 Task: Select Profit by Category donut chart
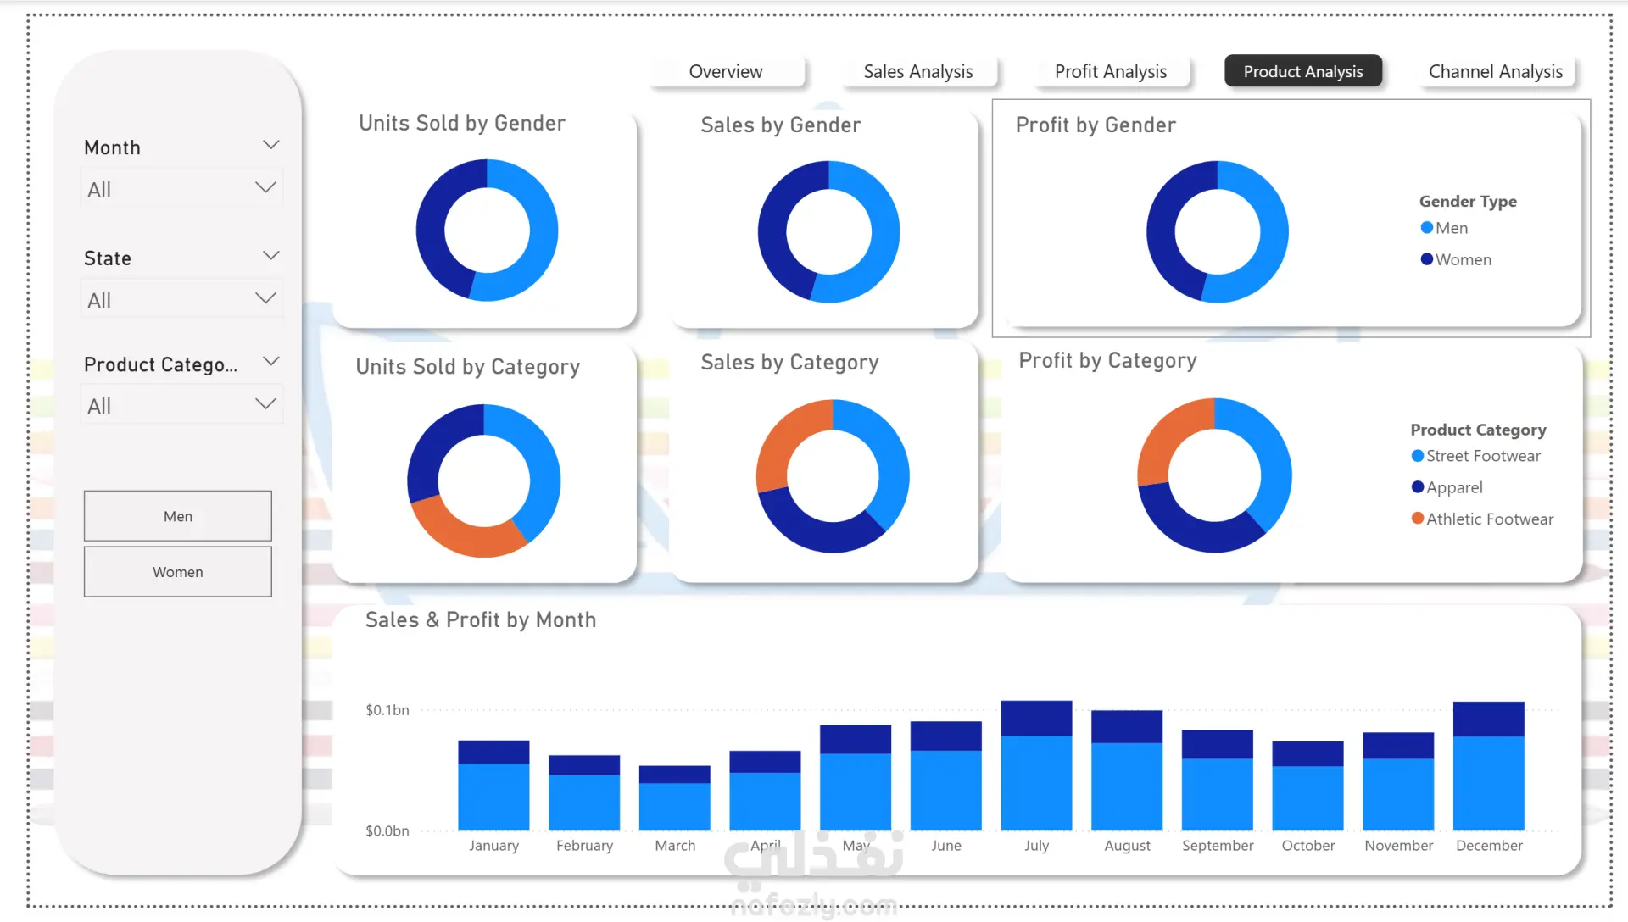[1214, 475]
